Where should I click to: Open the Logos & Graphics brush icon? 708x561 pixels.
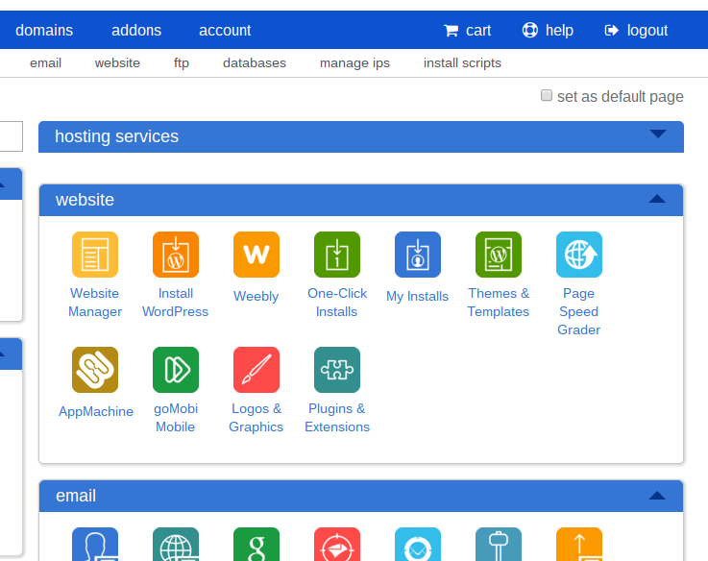tap(256, 370)
